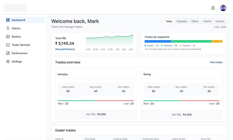Open the Performance page label
The width and height of the screenshot is (233, 140).
(x=20, y=53)
